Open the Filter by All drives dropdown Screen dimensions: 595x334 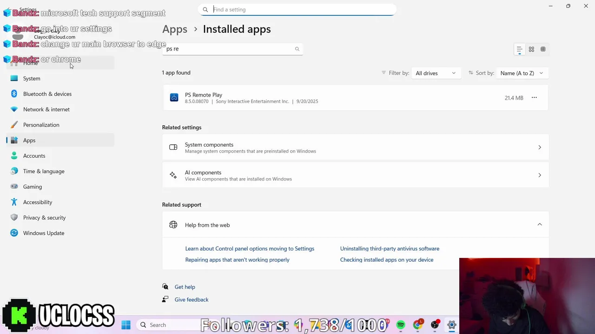click(436, 73)
